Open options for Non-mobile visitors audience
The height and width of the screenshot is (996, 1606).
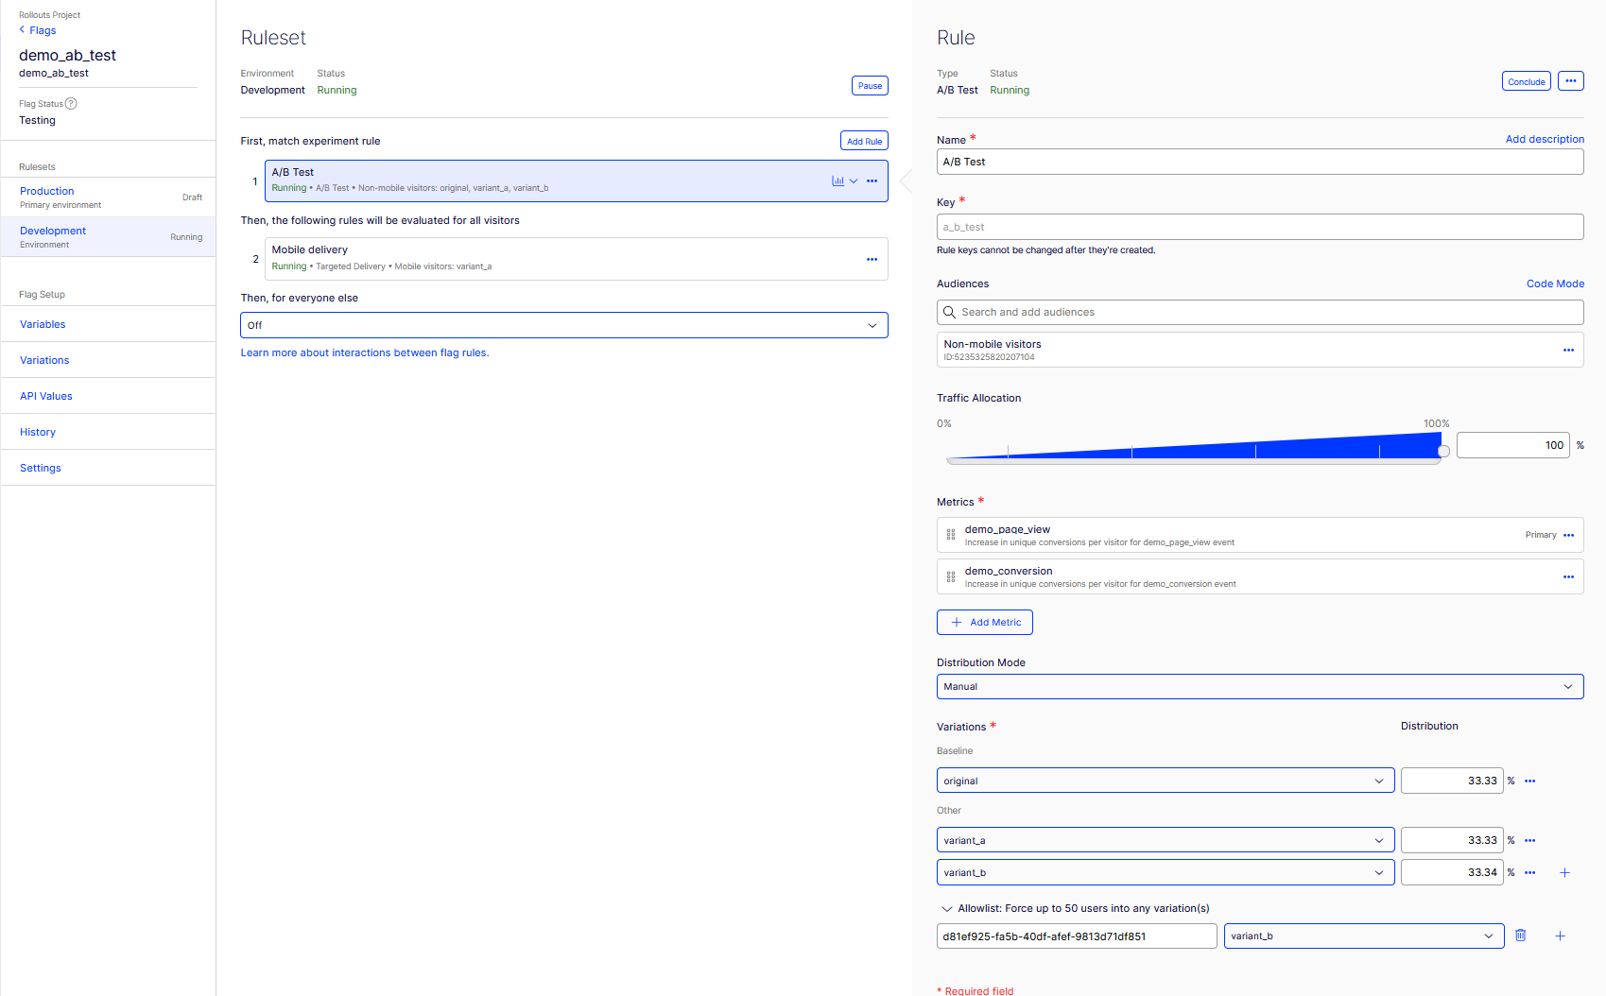coord(1568,350)
